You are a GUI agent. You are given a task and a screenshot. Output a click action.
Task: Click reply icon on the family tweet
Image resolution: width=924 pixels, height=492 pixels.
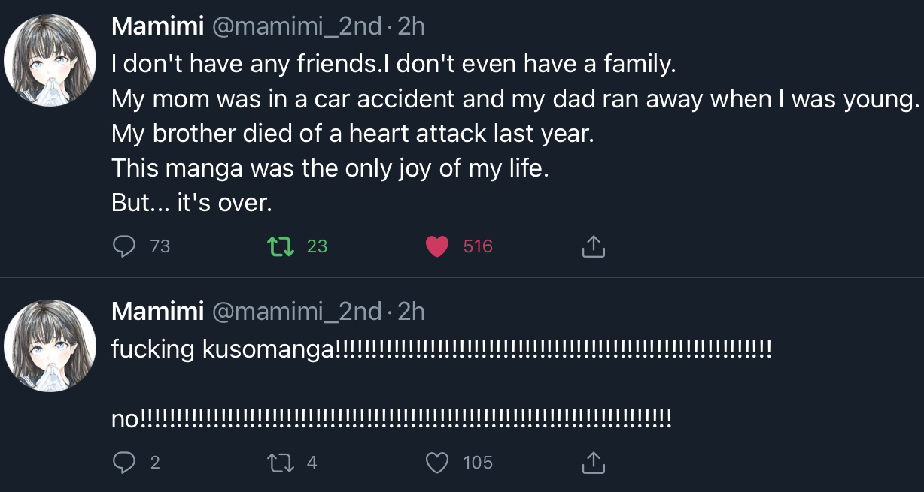(x=123, y=246)
